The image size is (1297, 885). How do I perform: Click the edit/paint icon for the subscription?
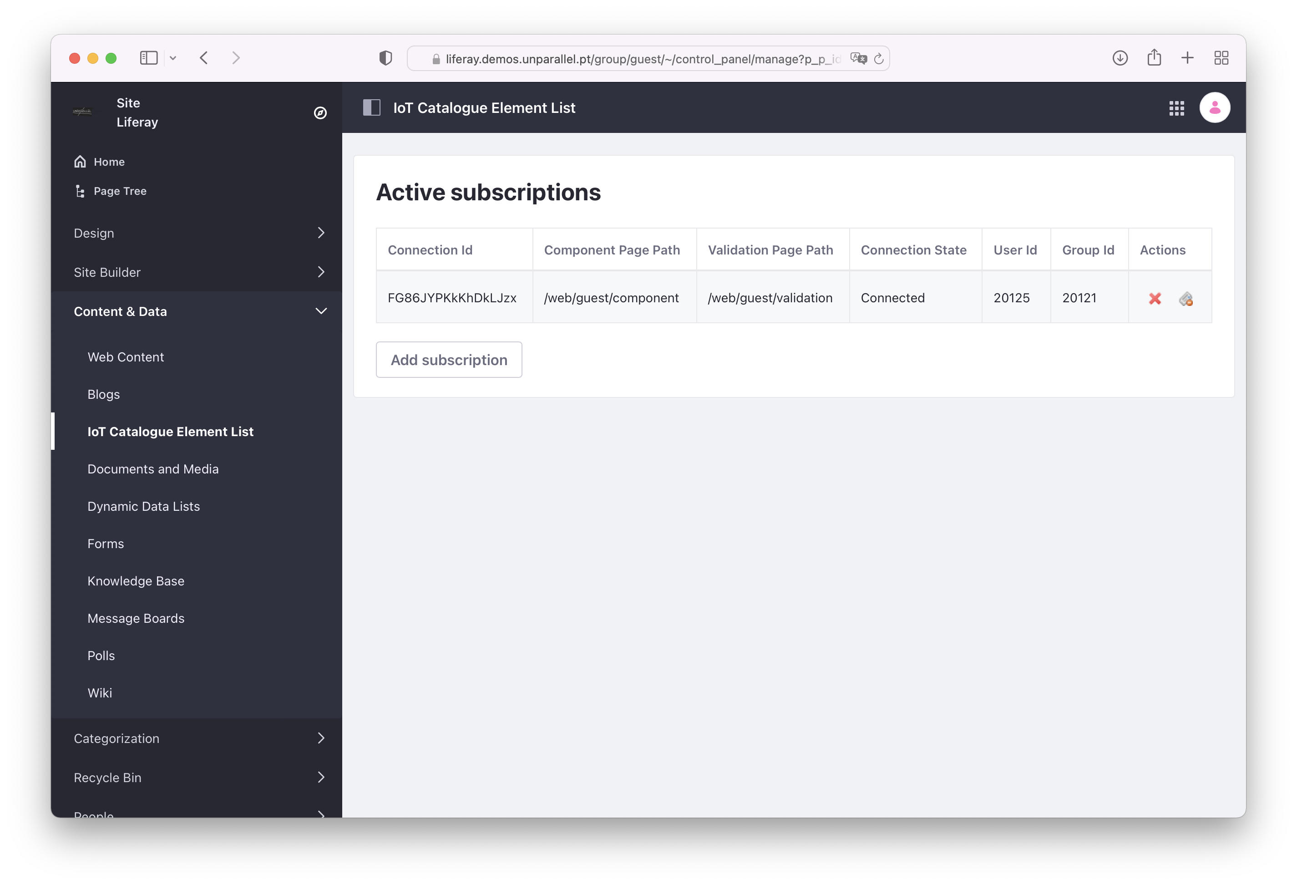click(x=1186, y=298)
